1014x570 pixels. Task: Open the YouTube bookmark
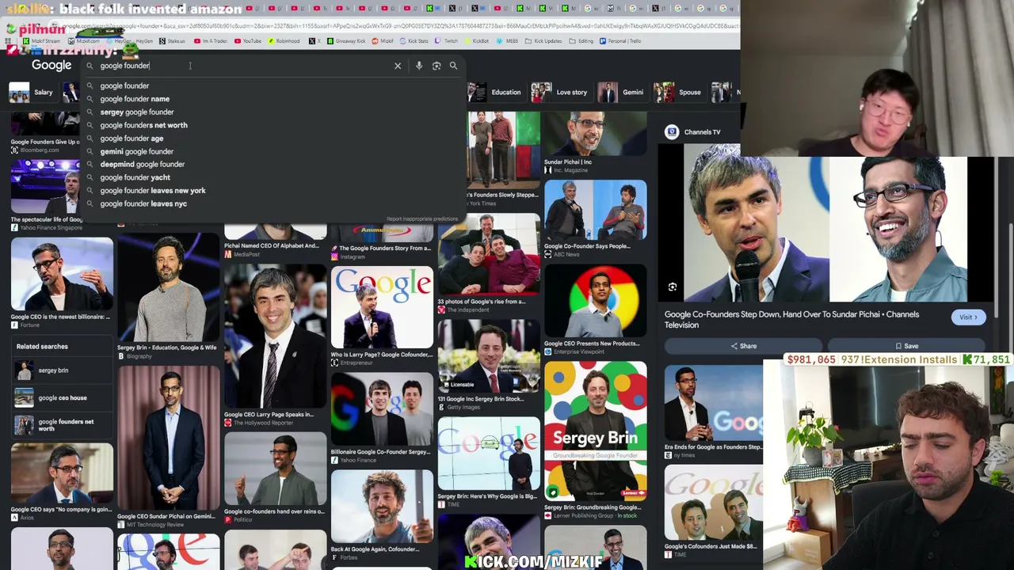248,41
